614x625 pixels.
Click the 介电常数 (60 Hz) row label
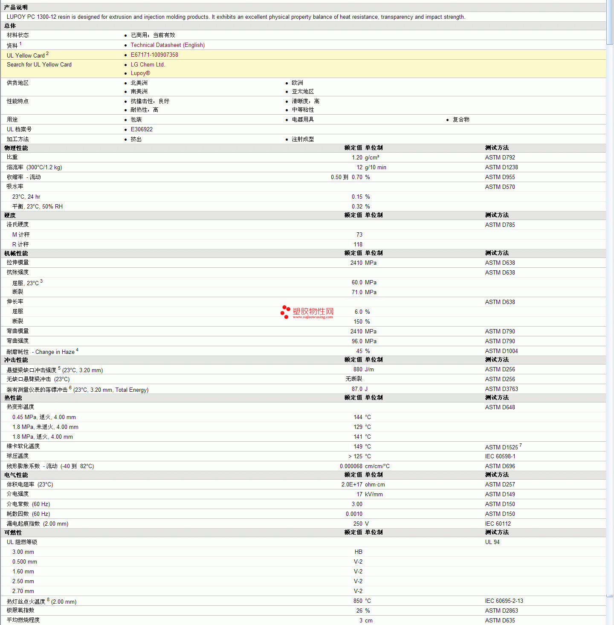[x=28, y=504]
